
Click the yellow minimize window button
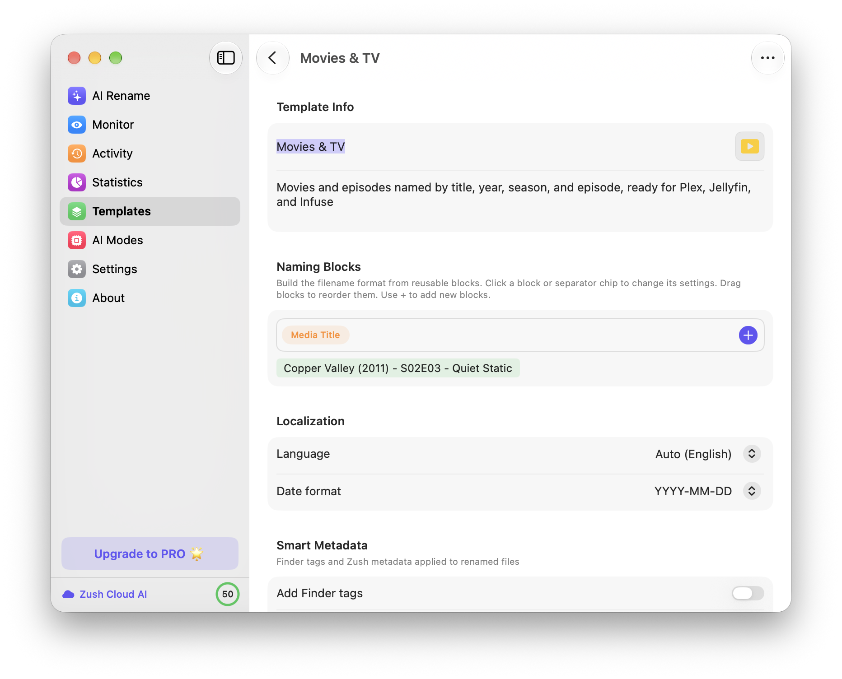[95, 58]
